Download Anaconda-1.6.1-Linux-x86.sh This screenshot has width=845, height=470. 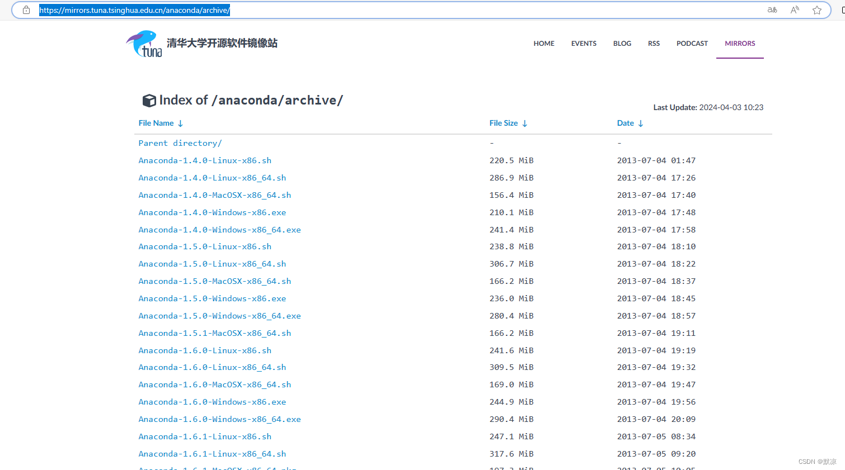point(205,437)
